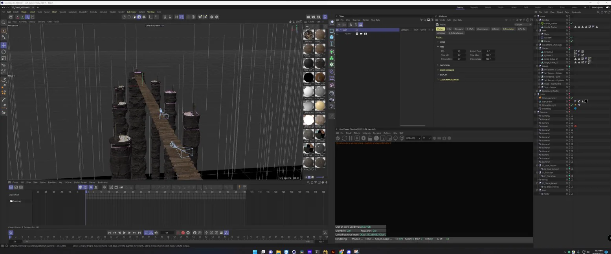Click the lock icon in Takes toolbar
The image size is (611, 254).
(x=360, y=25)
